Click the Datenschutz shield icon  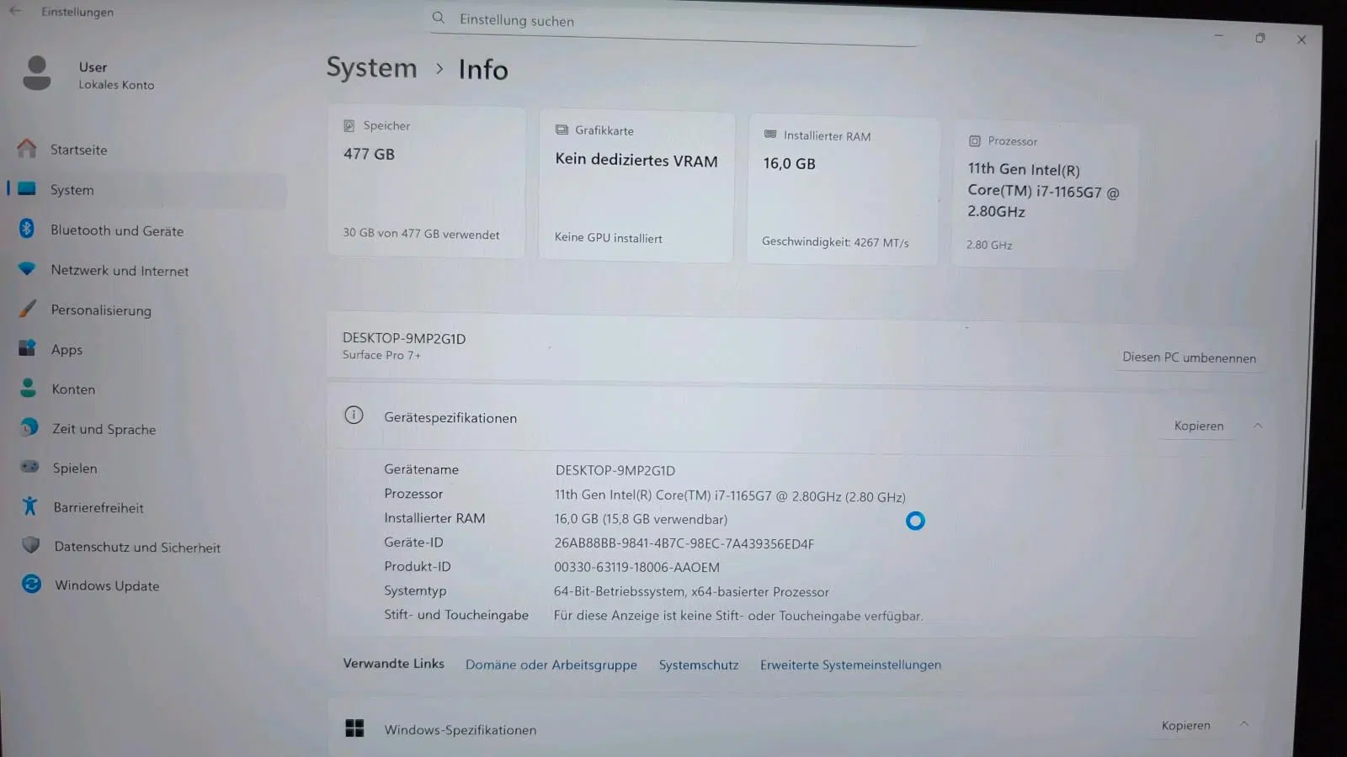pos(31,545)
